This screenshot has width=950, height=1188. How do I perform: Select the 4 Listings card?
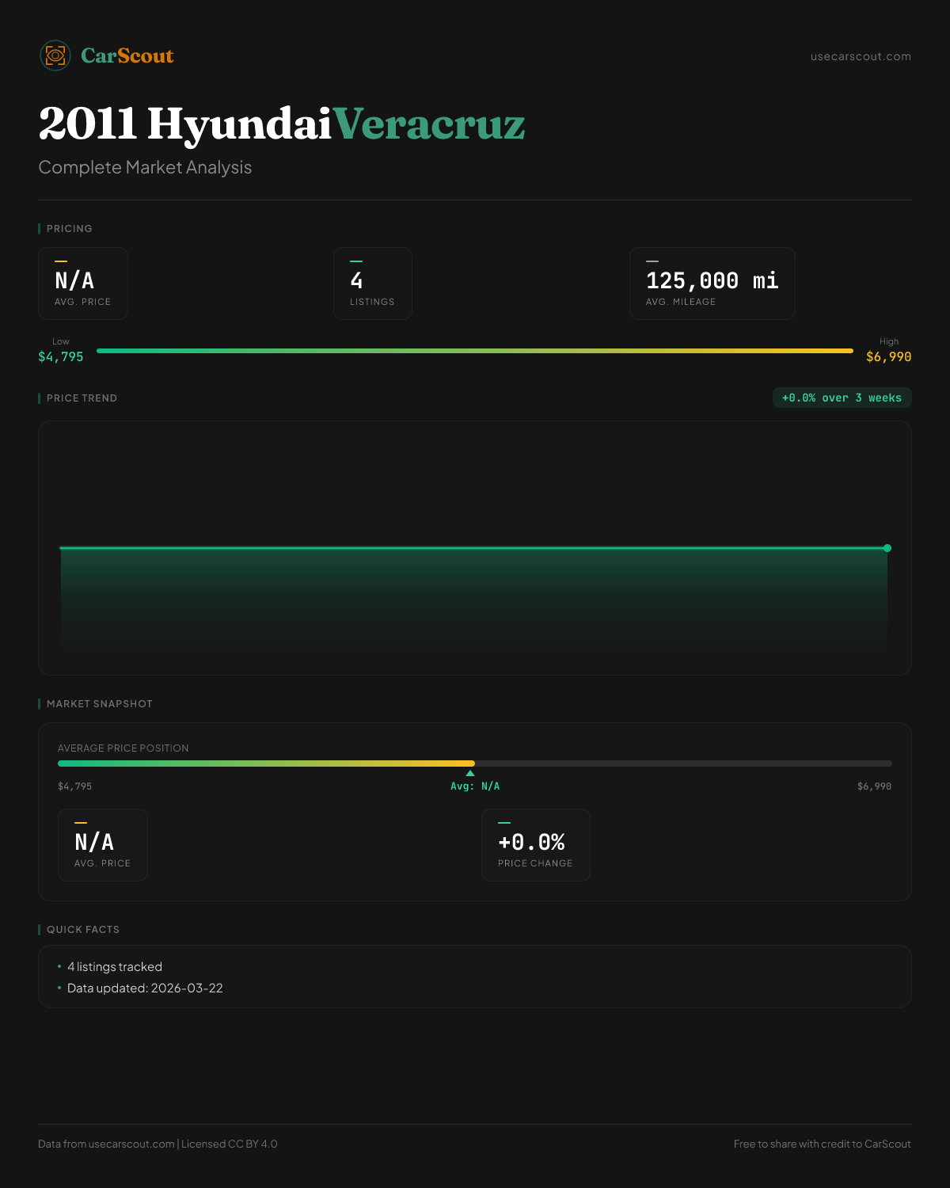pyautogui.click(x=372, y=284)
